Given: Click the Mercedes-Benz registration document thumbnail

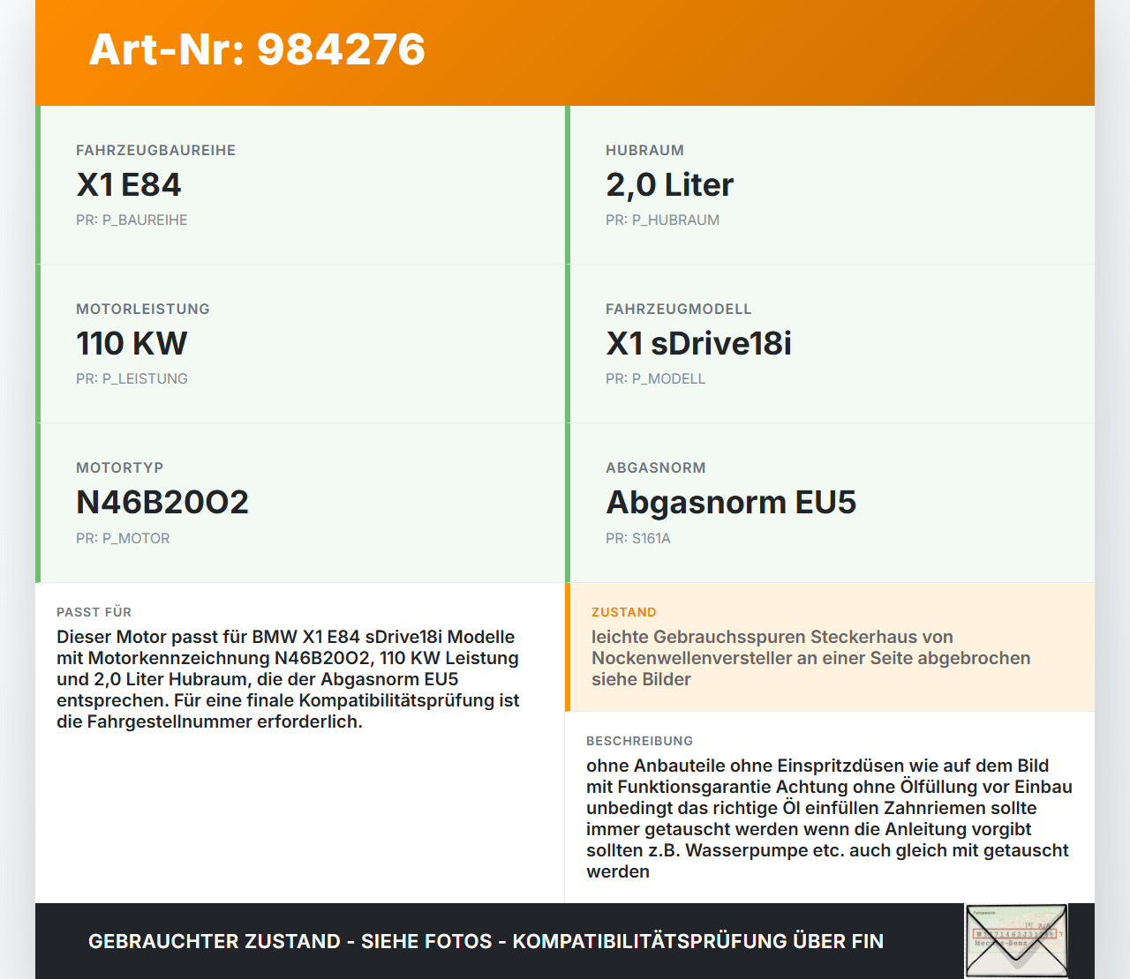Looking at the screenshot, I should click(1015, 941).
